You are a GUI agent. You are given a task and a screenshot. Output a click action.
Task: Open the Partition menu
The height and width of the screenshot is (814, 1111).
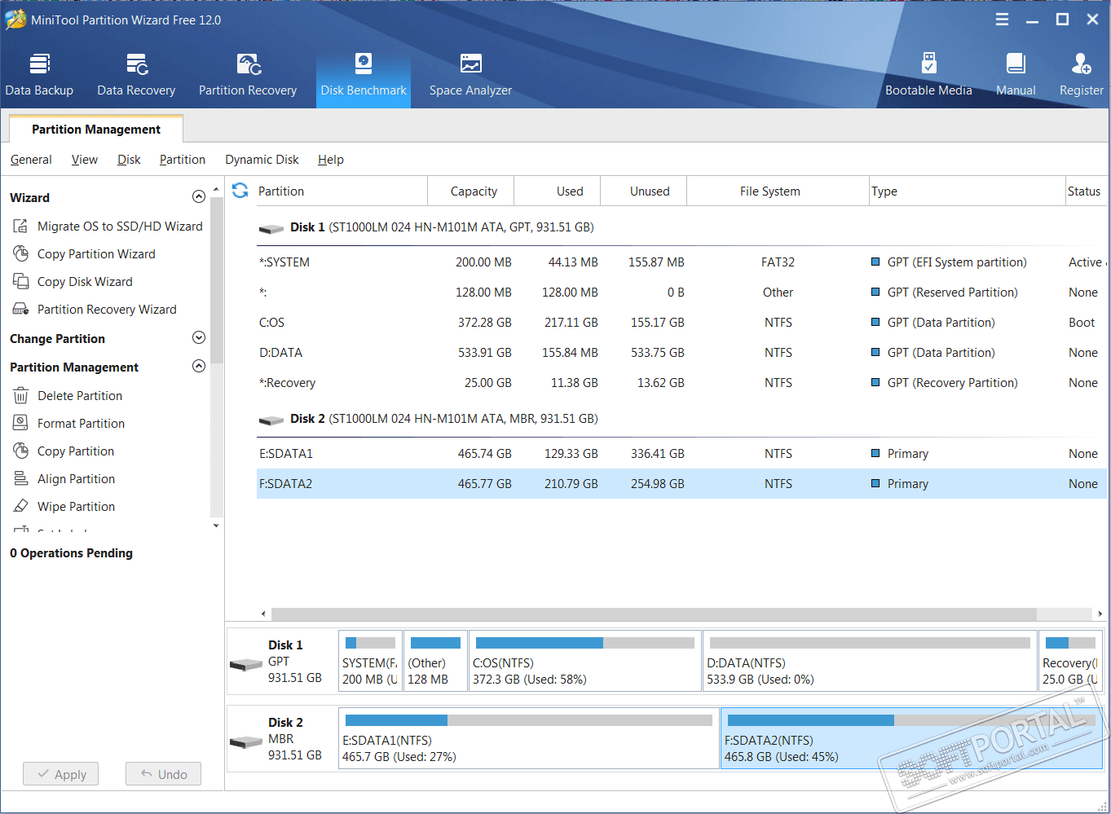(x=182, y=160)
